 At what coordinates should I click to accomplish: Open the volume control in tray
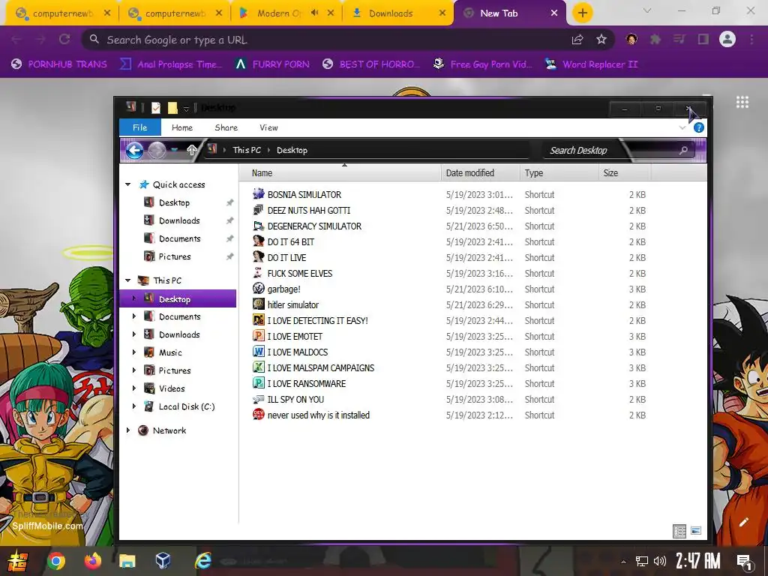[660, 561]
